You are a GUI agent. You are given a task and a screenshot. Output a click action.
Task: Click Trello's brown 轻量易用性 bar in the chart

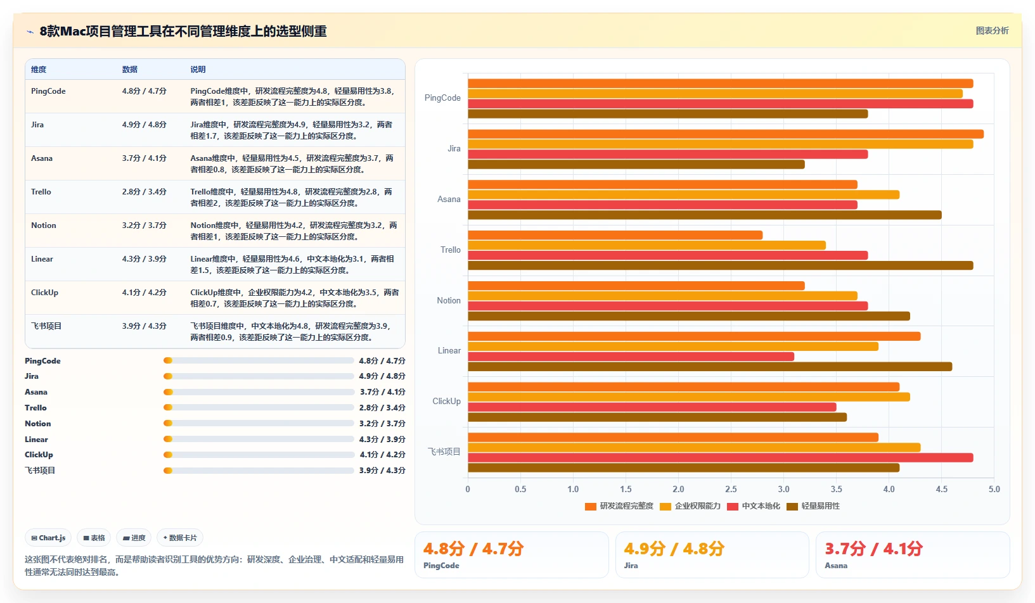pos(721,265)
